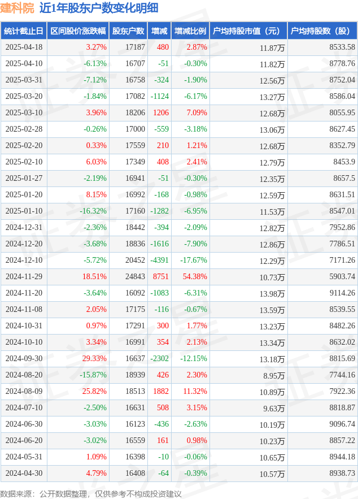Click date cell 2024-06-30
358x499 pixels.
(24, 424)
